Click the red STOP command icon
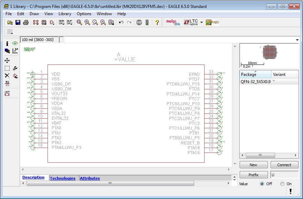 click(x=139, y=22)
